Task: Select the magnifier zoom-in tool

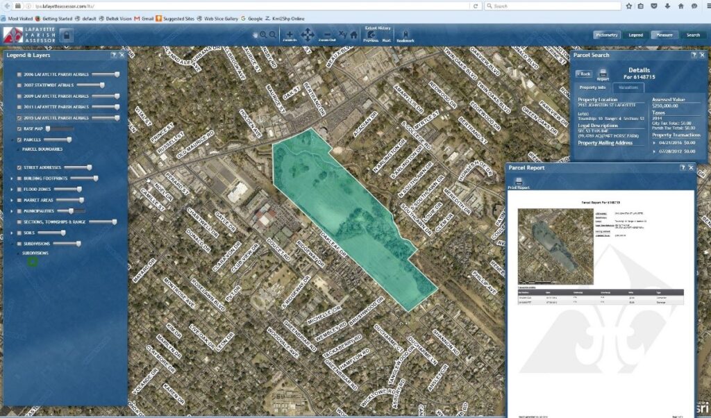Action: click(263, 35)
